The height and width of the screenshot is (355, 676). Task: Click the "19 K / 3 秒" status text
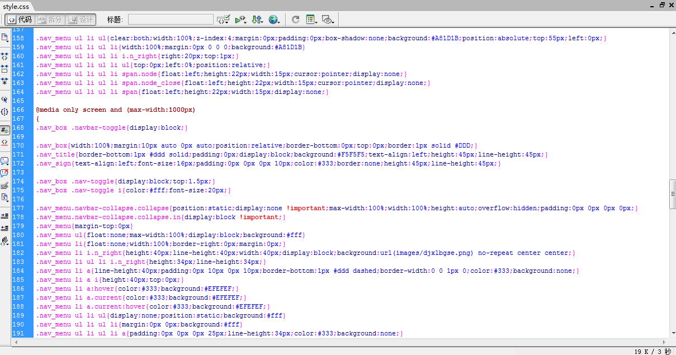[652, 351]
